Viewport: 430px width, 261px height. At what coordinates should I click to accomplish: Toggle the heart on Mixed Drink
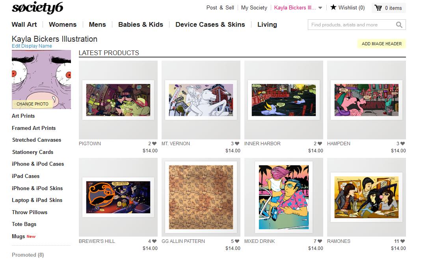click(x=320, y=241)
